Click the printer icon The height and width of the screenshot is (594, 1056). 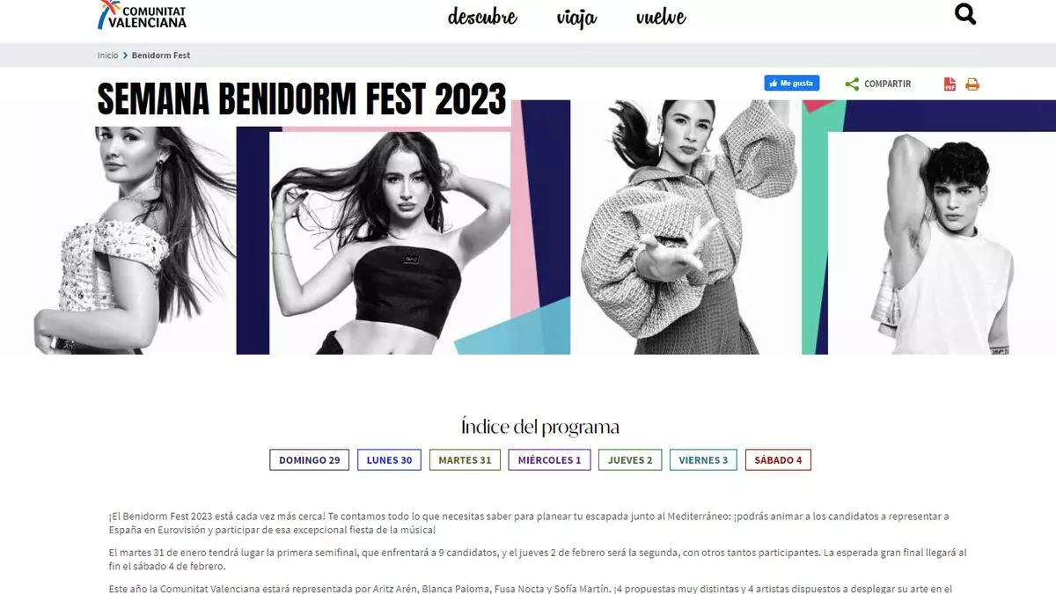[x=972, y=84]
